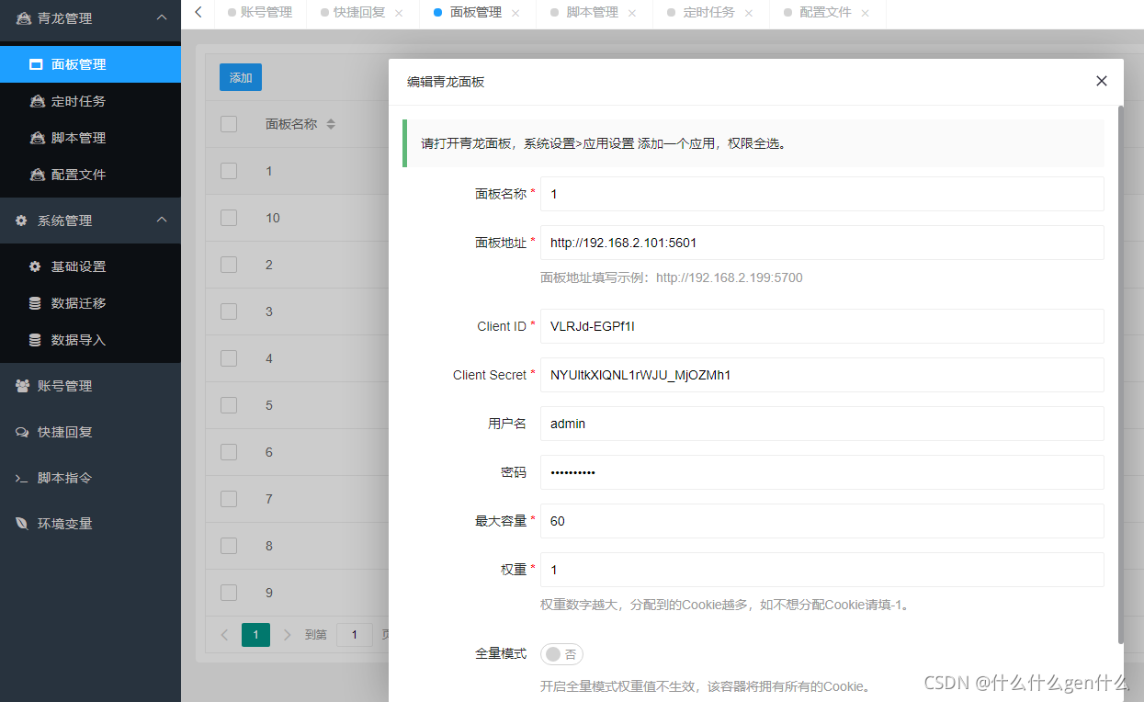This screenshot has height=702, width=1144.
Task: Check the row 3 checkbox
Action: pos(229,311)
